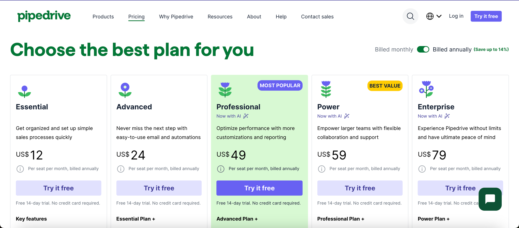519x228 pixels.
Task: Switch billing to monthly using the toggle
Action: pos(423,49)
